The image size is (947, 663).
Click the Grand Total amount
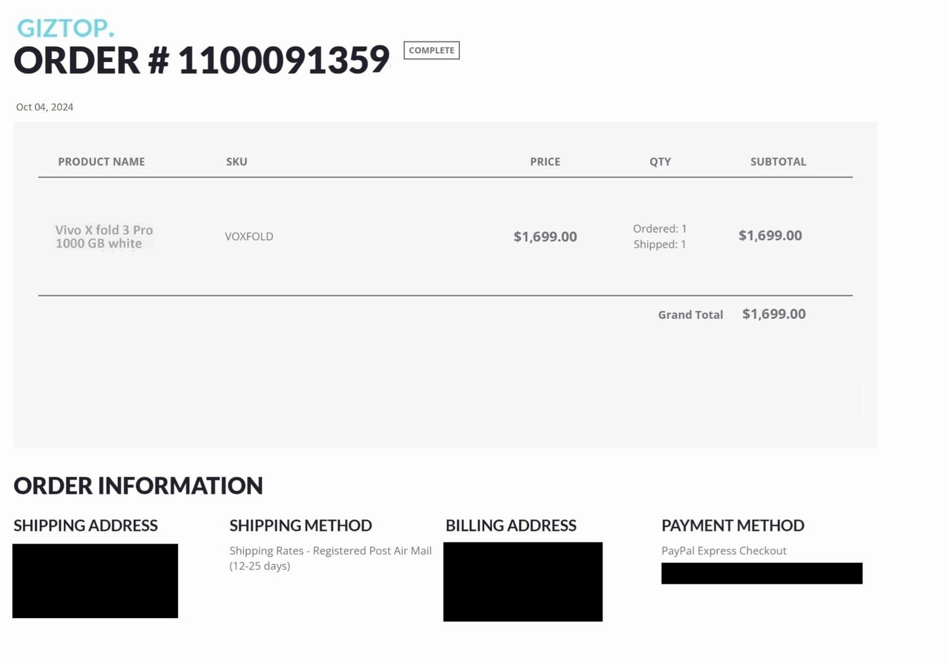click(774, 314)
